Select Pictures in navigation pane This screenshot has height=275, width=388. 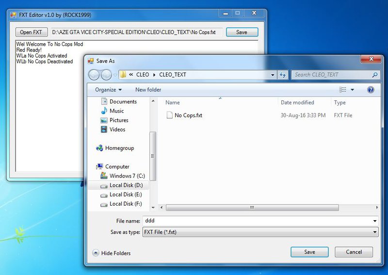click(x=114, y=120)
